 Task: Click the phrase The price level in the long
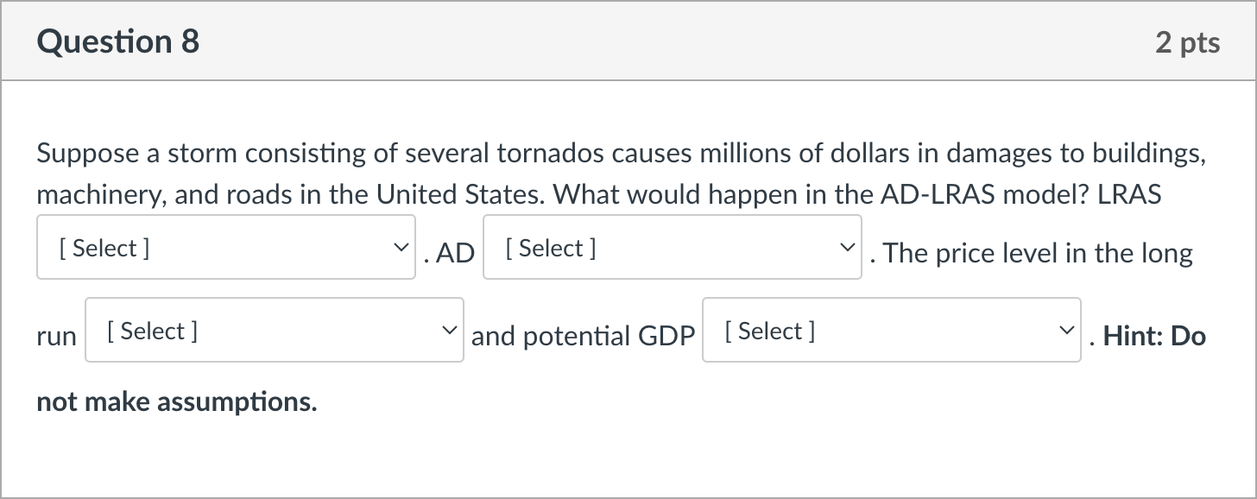[1032, 253]
